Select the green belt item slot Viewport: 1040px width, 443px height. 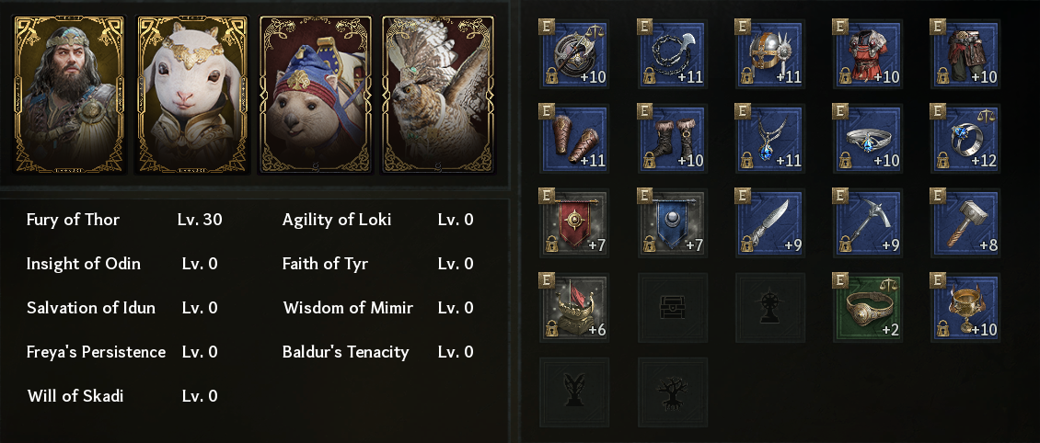[x=868, y=307]
